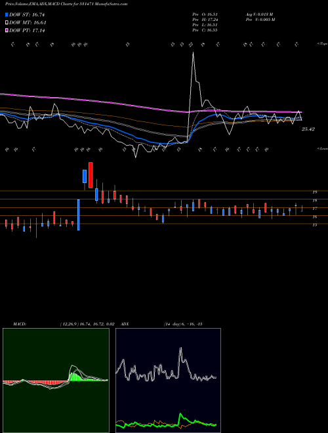The width and height of the screenshot is (328, 433).
Task: Click the "ADX" panel heading
Action: click(125, 324)
